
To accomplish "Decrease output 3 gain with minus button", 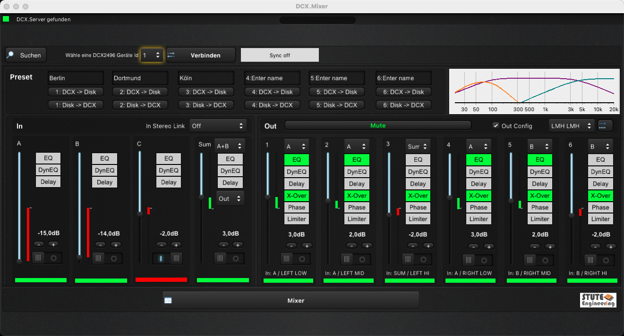I will (x=413, y=246).
